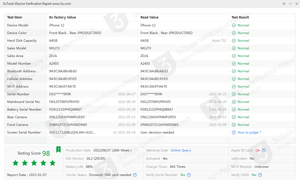The image size is (300, 181).
Task: Click the Apple ID Lock help icon
Action: (264, 150)
